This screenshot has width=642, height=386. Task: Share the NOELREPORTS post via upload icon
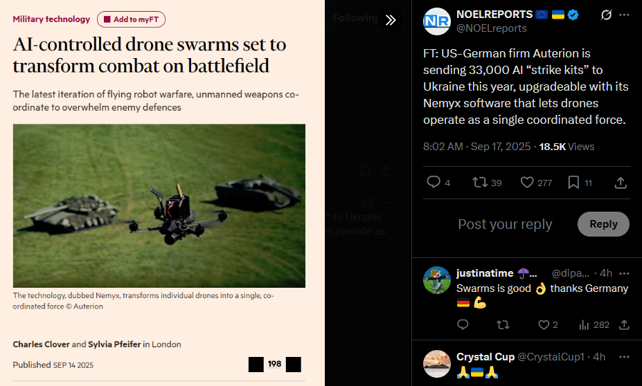[621, 183]
